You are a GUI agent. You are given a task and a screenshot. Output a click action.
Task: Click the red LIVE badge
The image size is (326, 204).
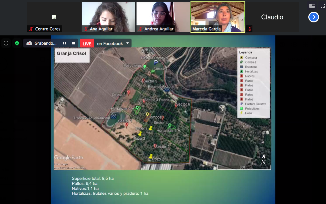click(x=87, y=43)
